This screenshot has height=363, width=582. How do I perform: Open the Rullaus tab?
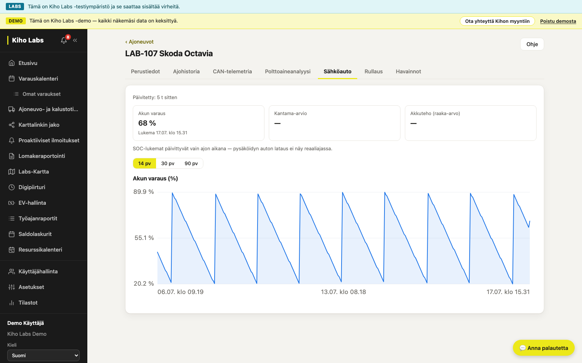374,72
